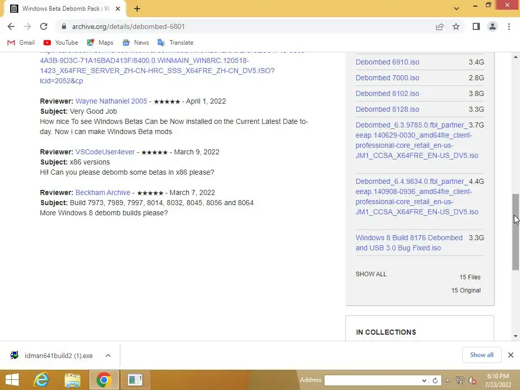The height and width of the screenshot is (390, 520).
Task: Click the 3.4G size of Debombed 6910.iso
Action: (476, 62)
